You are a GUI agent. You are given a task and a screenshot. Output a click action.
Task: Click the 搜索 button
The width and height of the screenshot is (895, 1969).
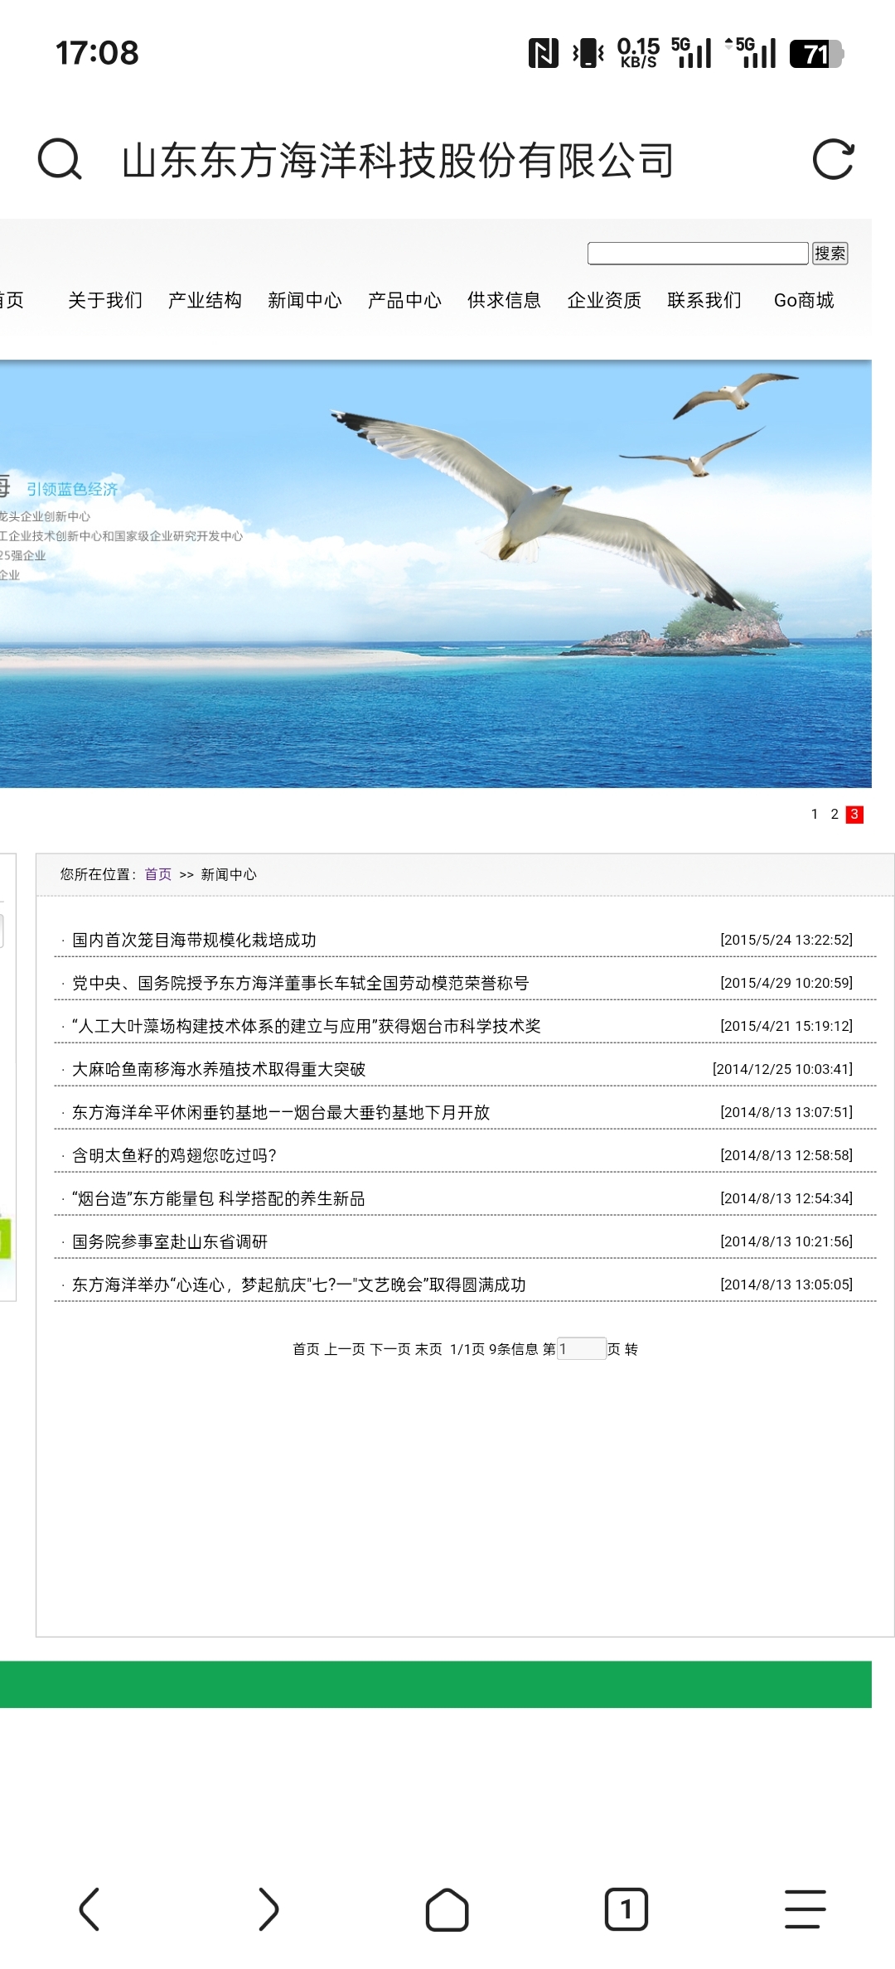(830, 253)
